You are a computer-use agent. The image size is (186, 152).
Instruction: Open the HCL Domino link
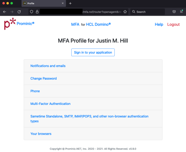tap(98, 24)
